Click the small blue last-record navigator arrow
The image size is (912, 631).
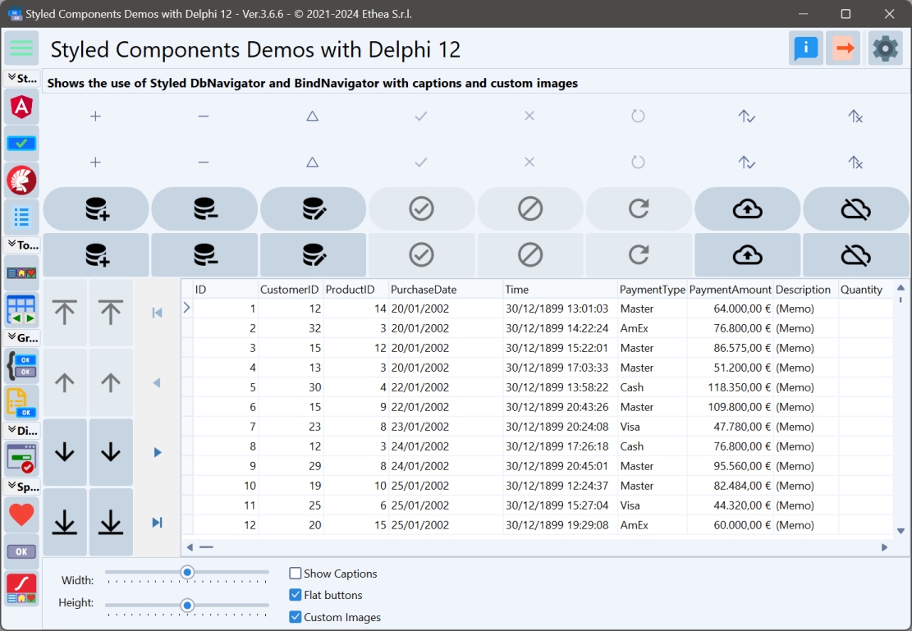[x=157, y=523]
